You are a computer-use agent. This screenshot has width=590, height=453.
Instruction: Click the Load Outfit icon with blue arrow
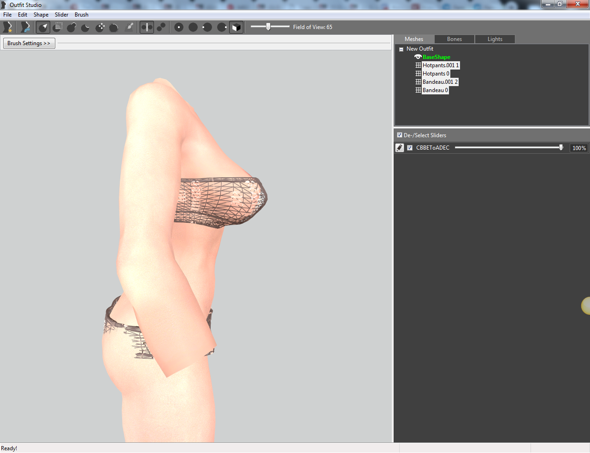(x=25, y=27)
